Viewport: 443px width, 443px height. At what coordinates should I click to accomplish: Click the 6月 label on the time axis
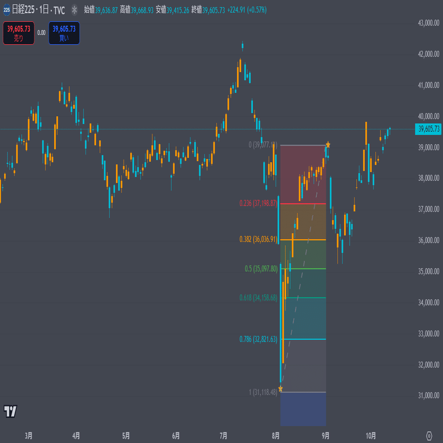pyautogui.click(x=176, y=436)
